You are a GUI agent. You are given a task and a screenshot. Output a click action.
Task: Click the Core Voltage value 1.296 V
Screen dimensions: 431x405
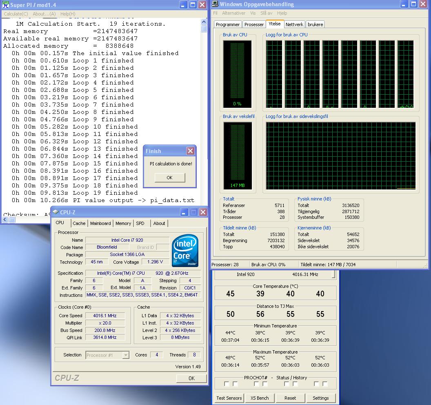[155, 262]
